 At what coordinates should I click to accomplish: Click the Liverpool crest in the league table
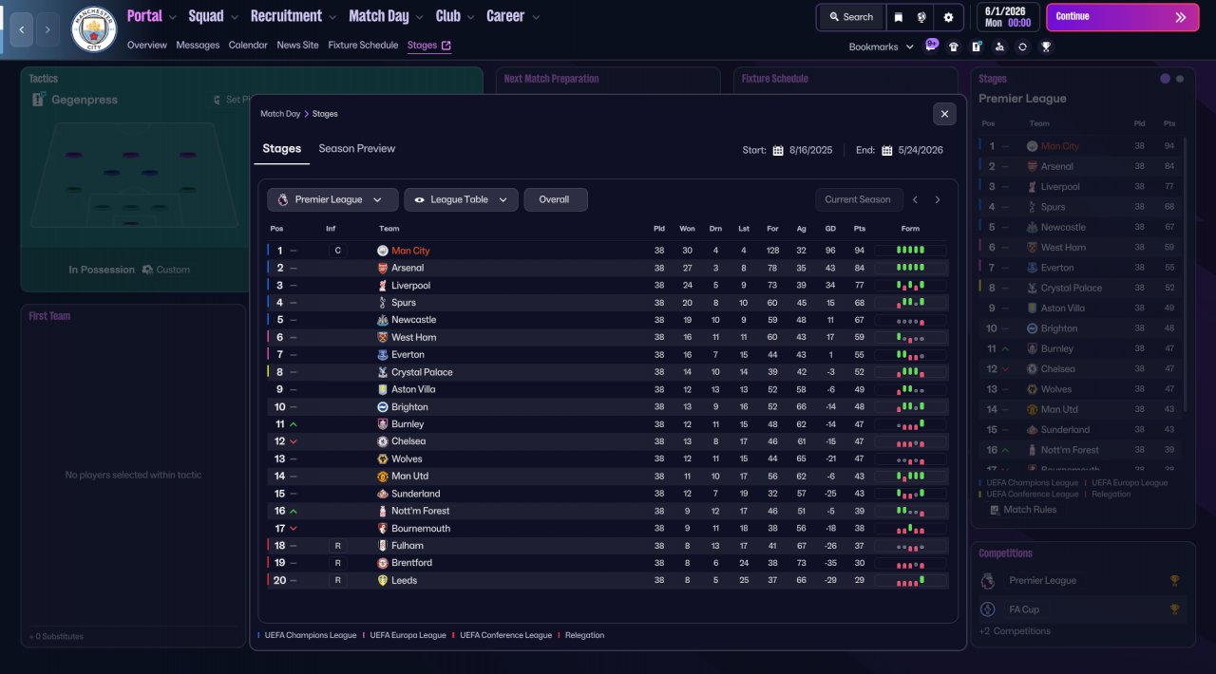pyautogui.click(x=383, y=286)
